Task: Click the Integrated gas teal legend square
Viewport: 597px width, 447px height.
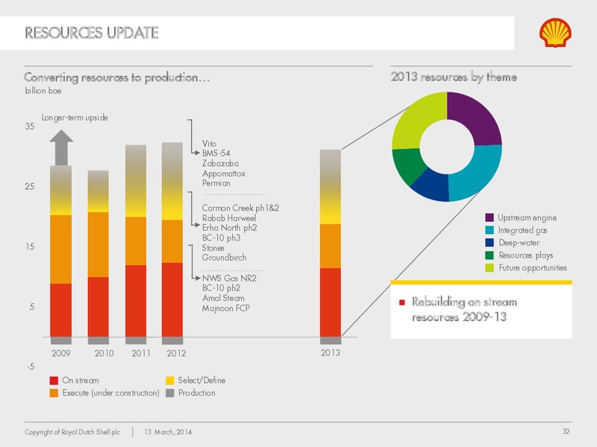Action: coord(490,230)
